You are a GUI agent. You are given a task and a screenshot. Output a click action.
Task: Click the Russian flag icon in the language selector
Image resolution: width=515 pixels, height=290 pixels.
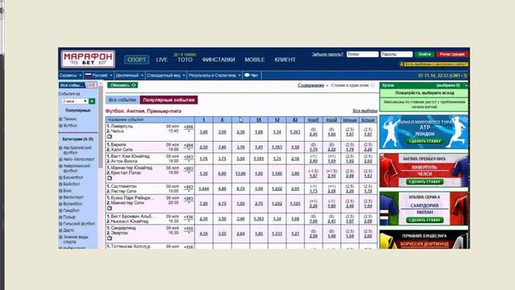tap(88, 75)
